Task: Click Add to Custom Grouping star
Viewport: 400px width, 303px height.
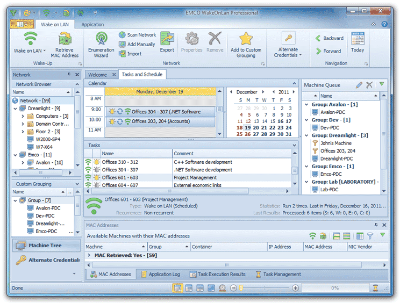Action: [x=246, y=39]
